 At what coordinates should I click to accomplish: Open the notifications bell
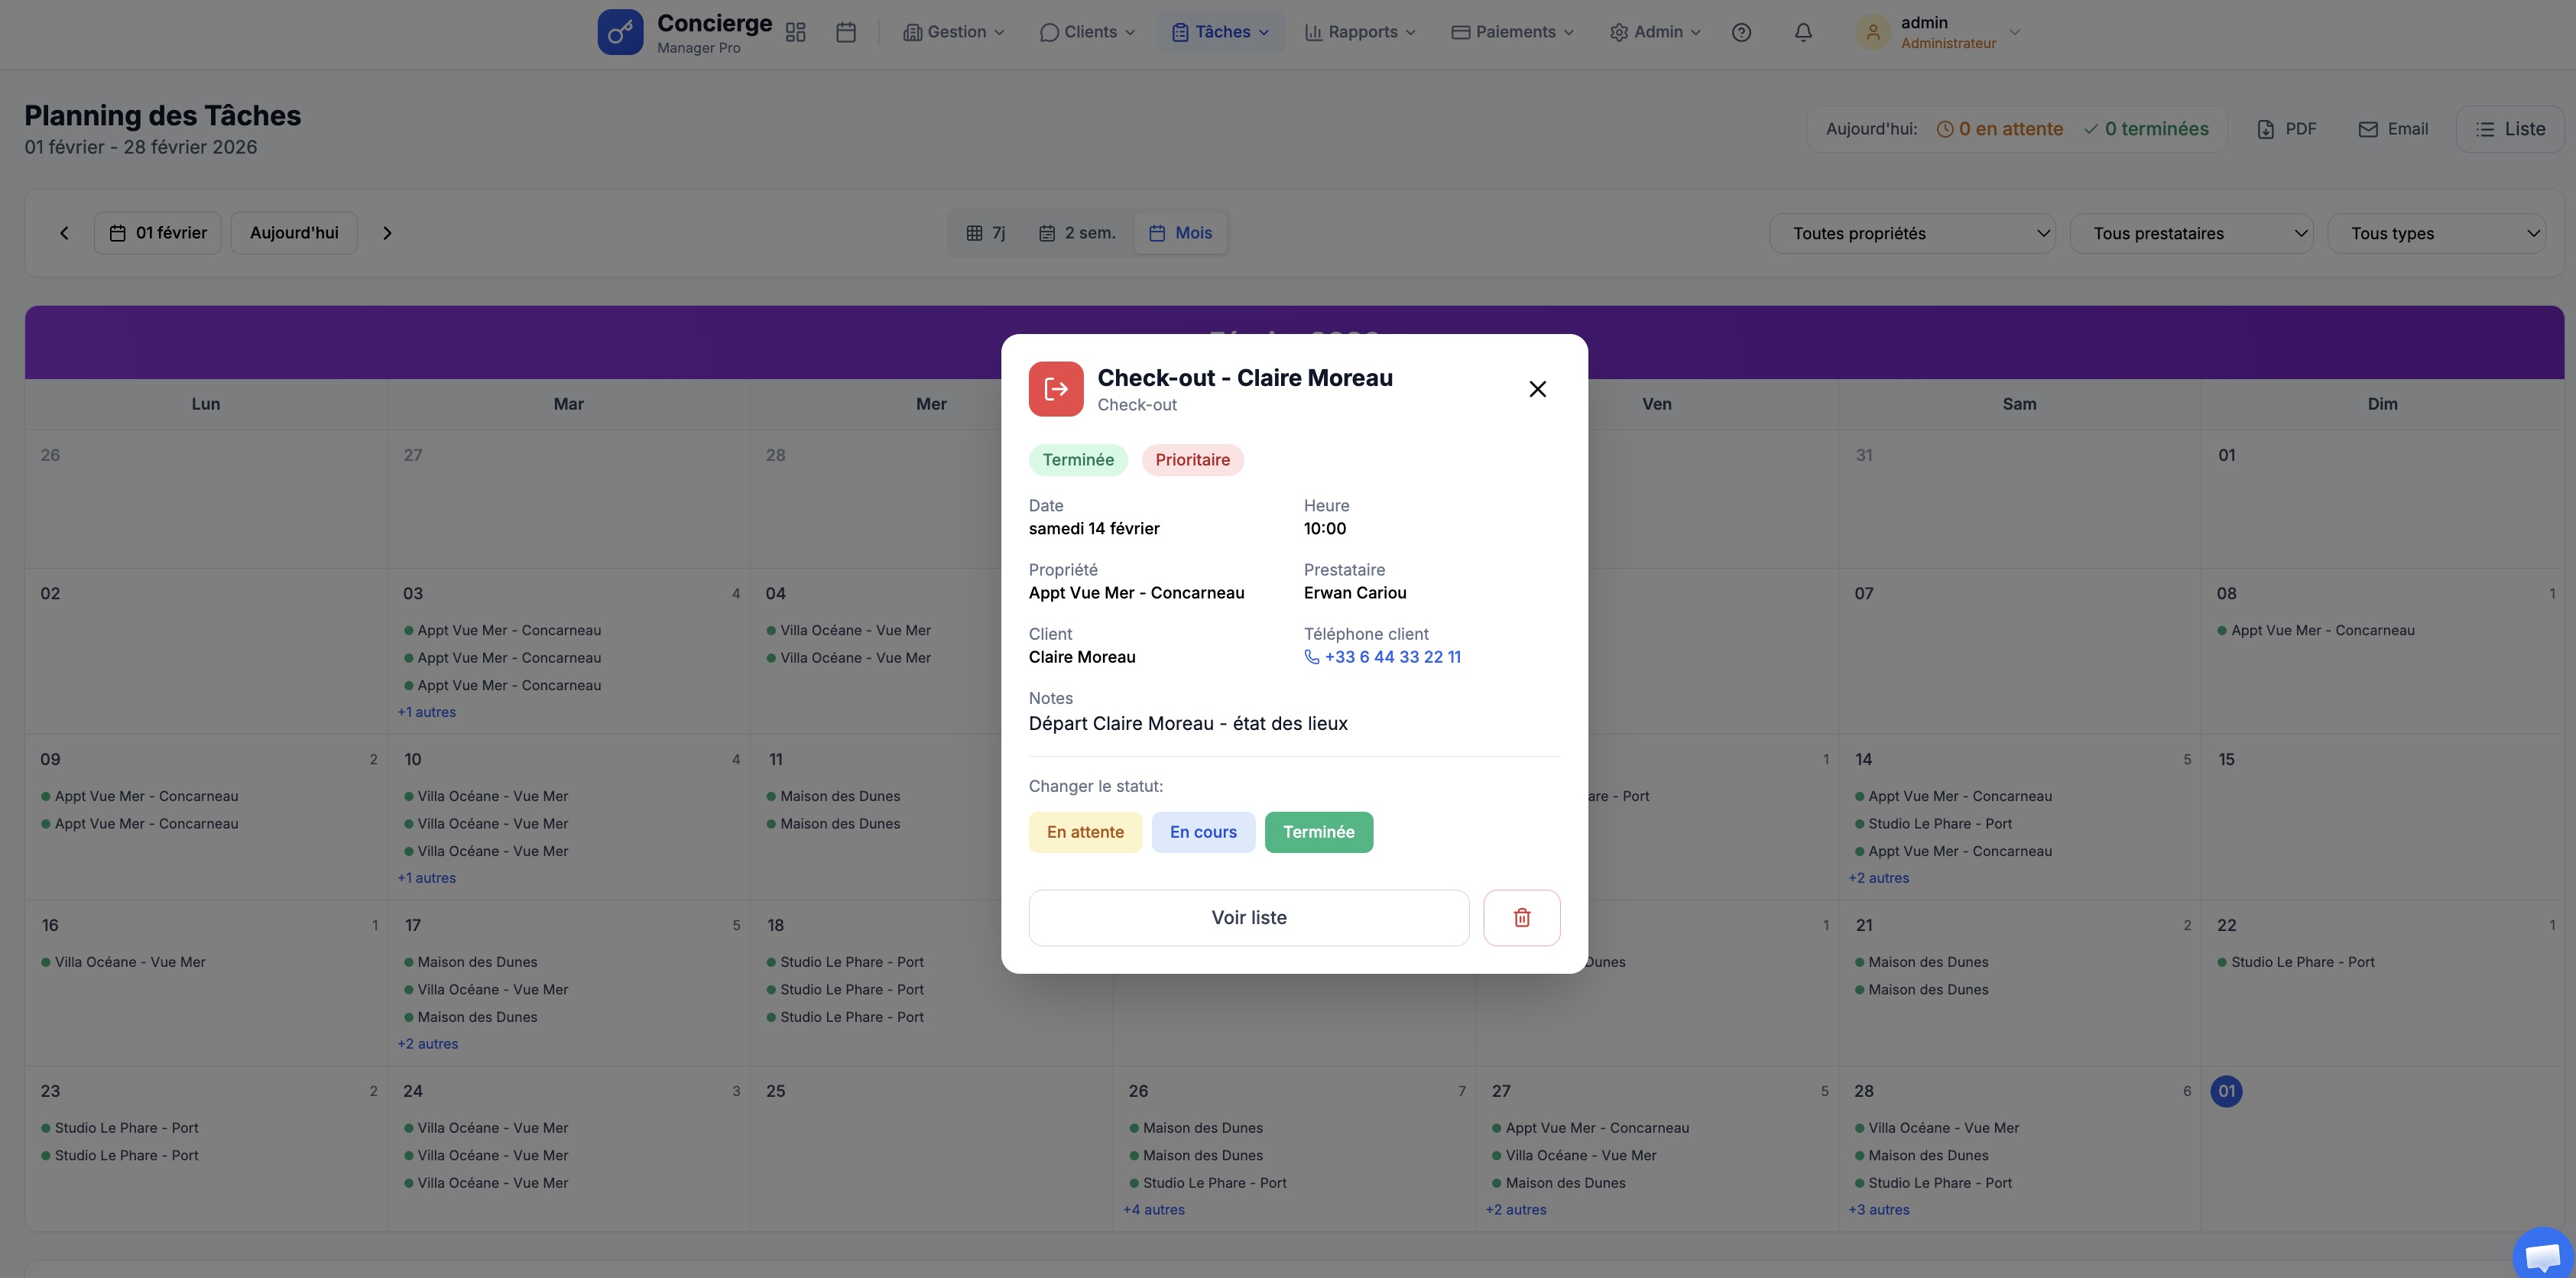tap(1802, 32)
